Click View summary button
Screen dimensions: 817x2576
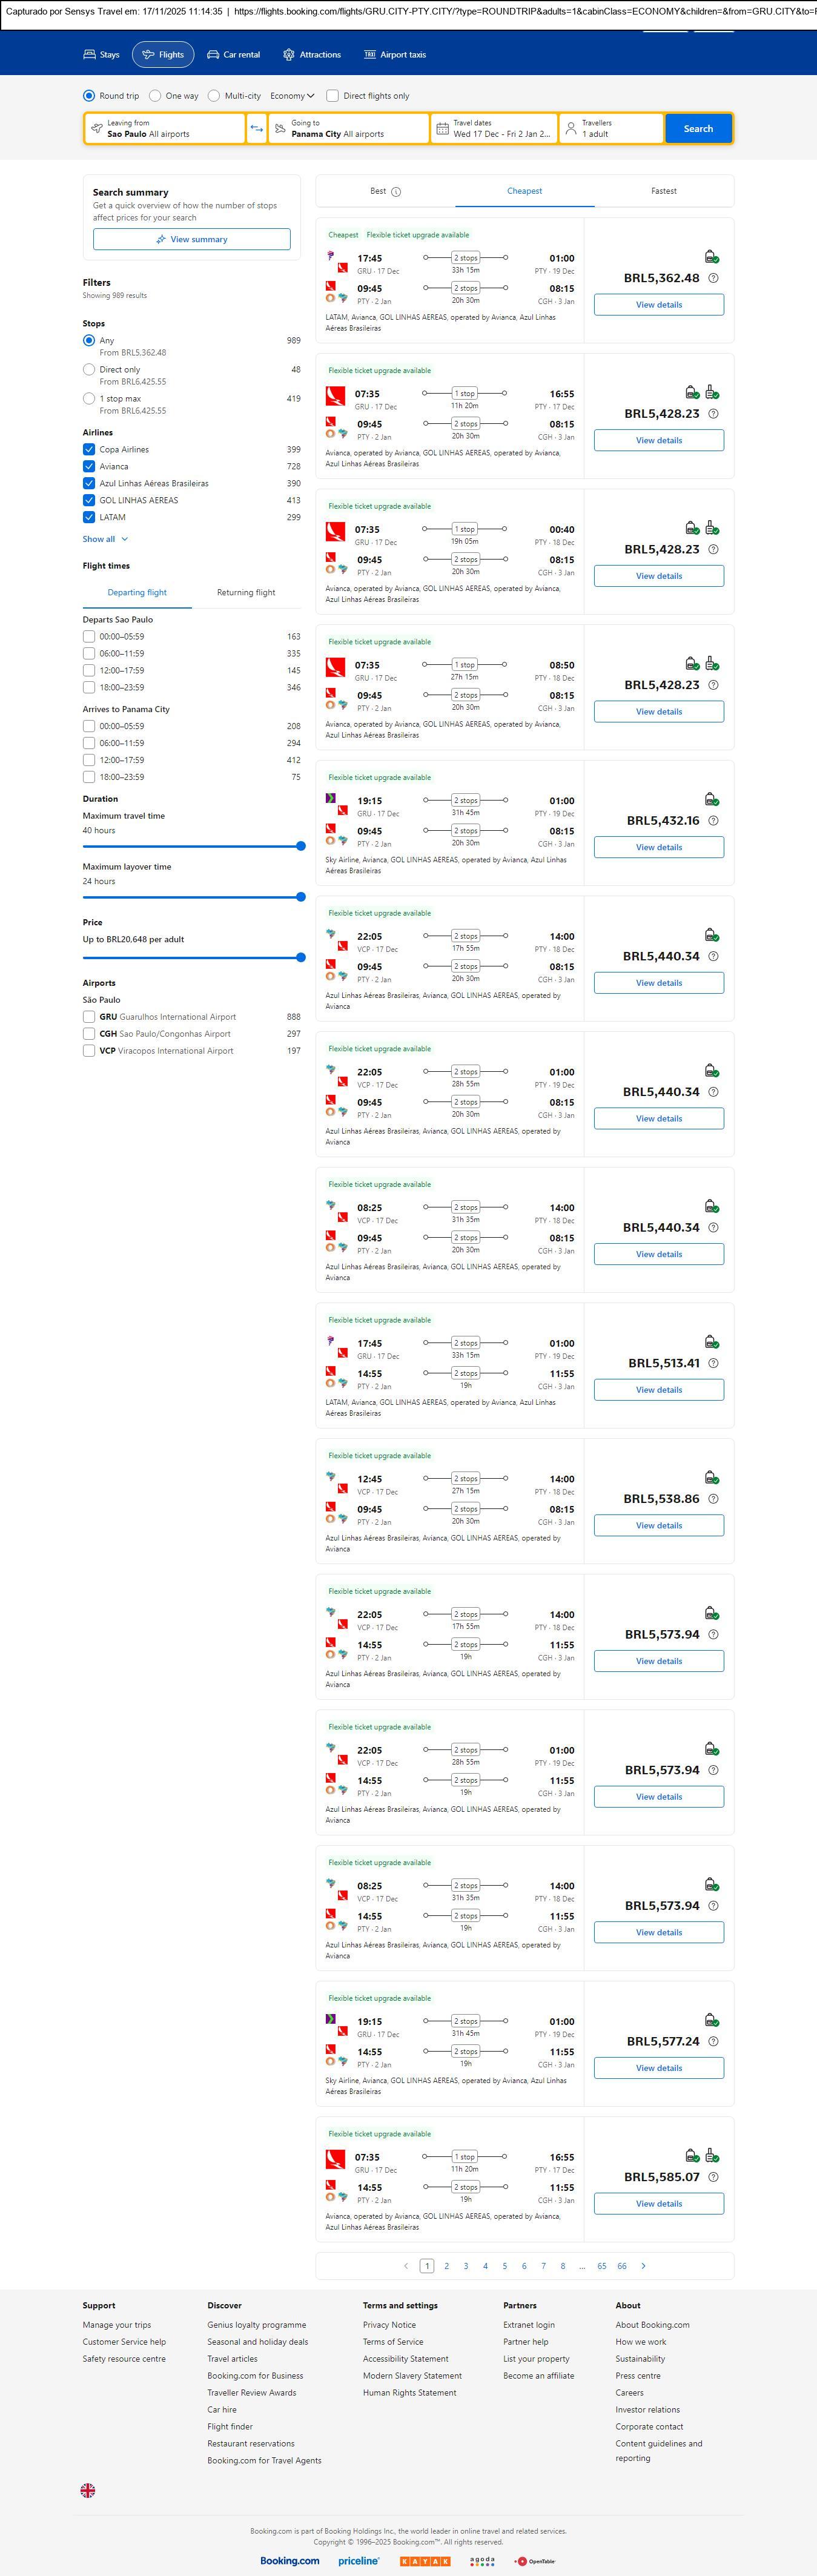192,239
